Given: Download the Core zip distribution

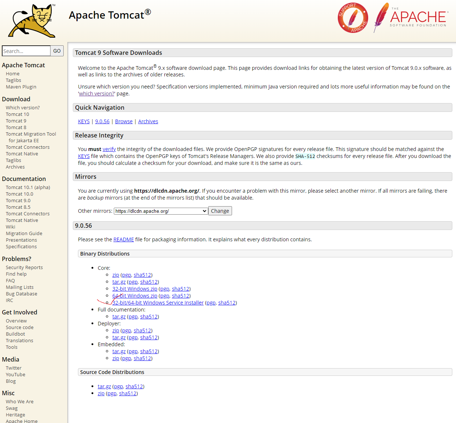Looking at the screenshot, I should click(x=116, y=275).
